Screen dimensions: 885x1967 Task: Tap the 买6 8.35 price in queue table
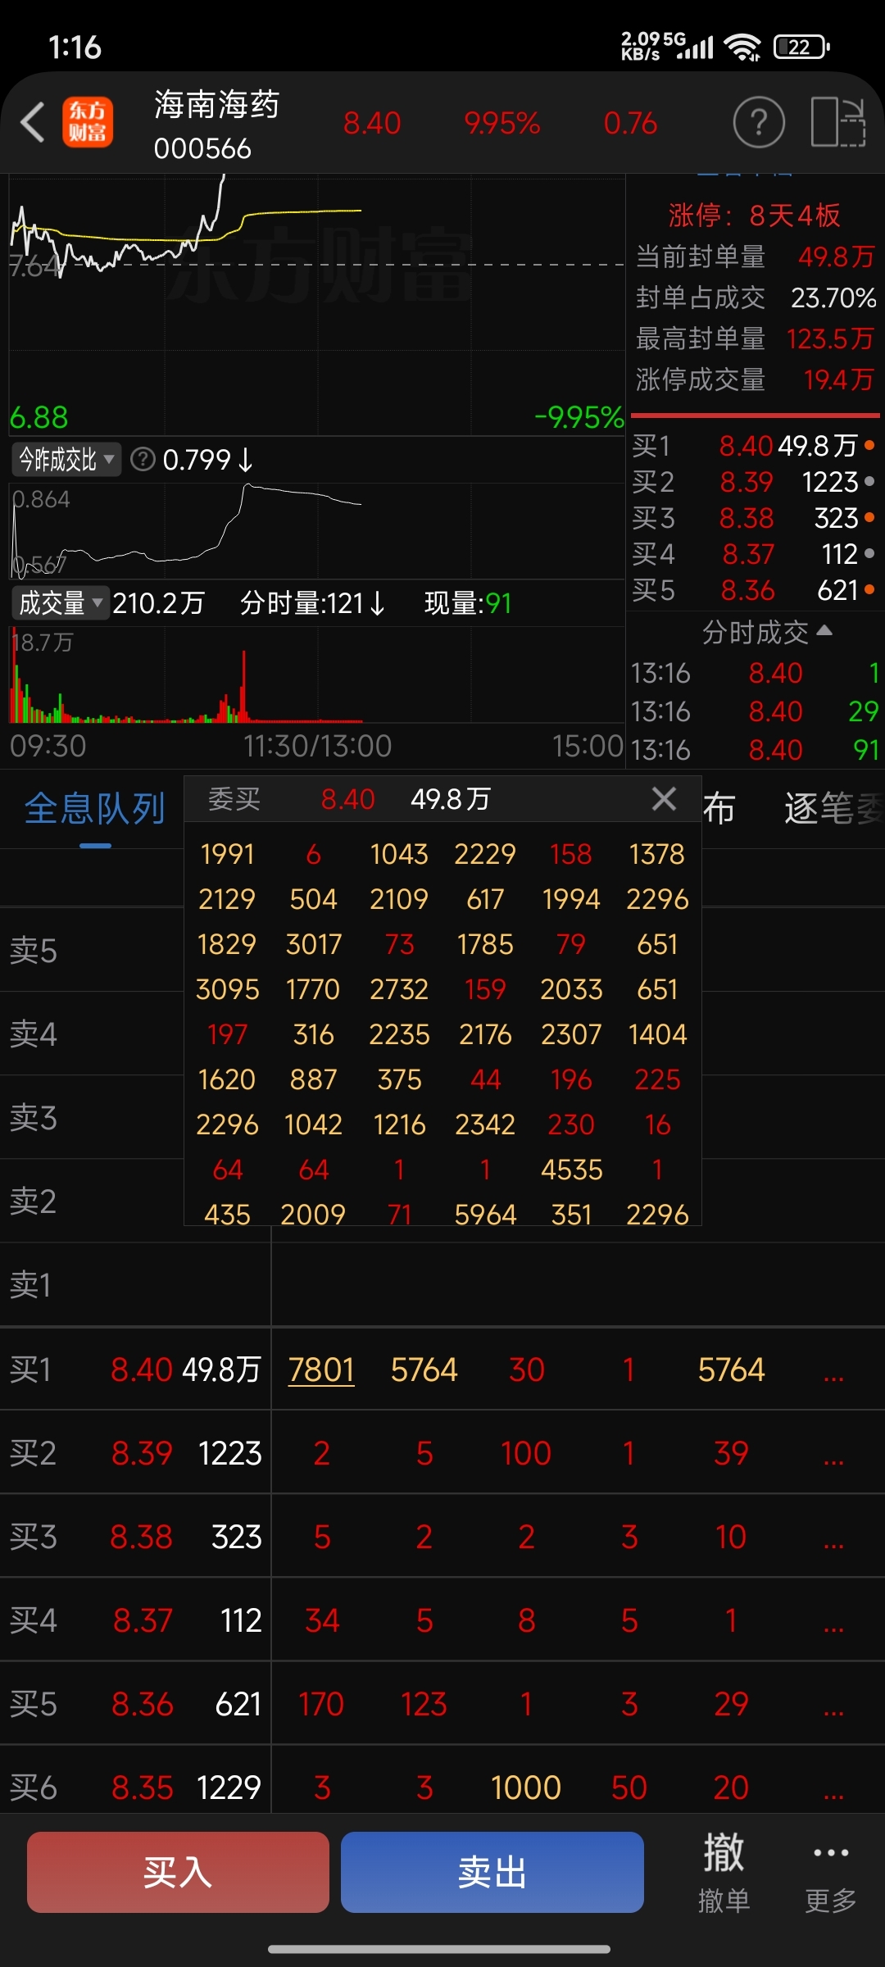142,1788
